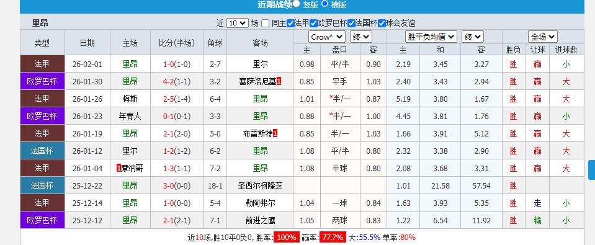
Task: Click the 走 result on 25-12-14 row
Action: coord(537,203)
